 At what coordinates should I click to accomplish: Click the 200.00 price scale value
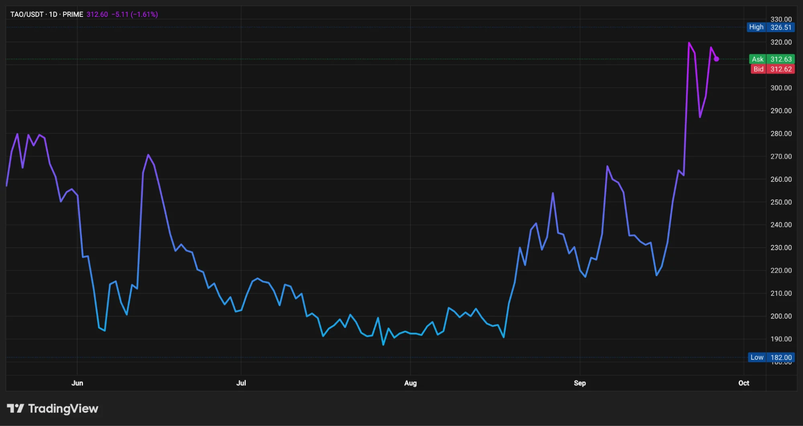(781, 316)
